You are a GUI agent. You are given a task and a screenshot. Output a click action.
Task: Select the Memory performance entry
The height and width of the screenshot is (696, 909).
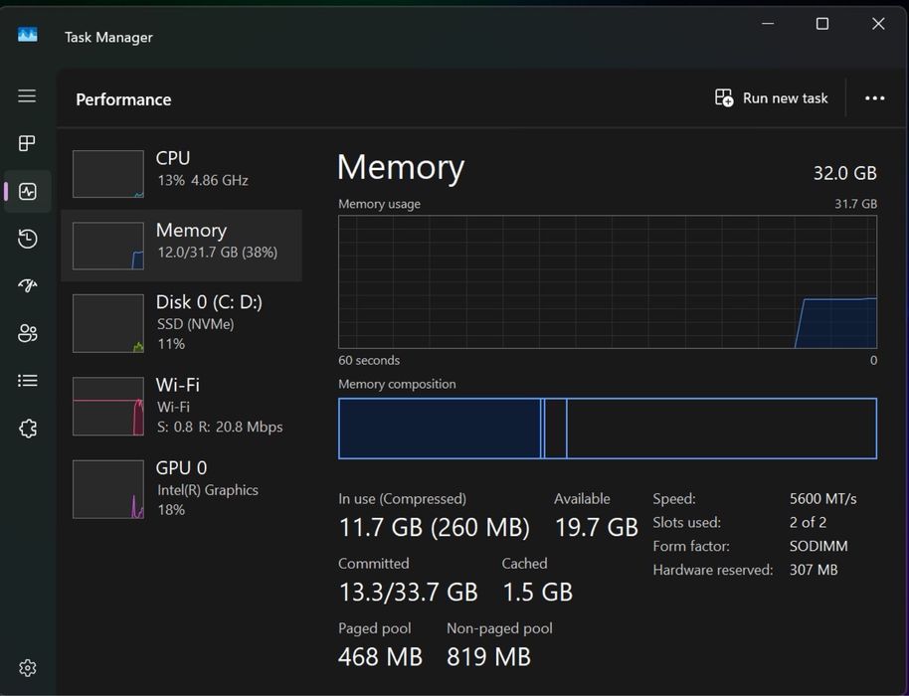click(x=181, y=246)
